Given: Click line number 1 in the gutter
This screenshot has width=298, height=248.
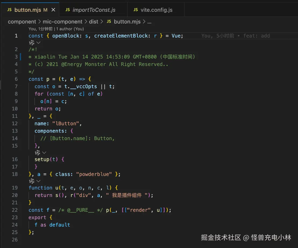Looking at the screenshot, I should 16,36.
